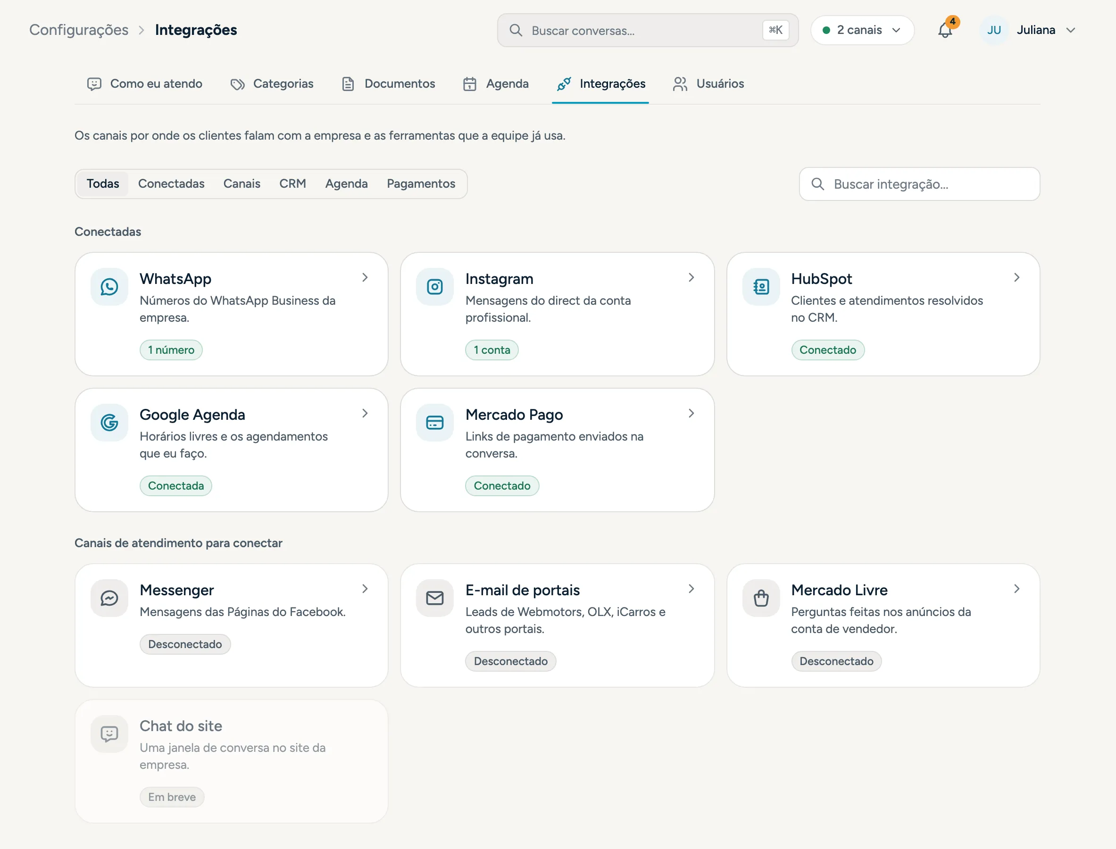Open notifications bell with 4 alerts
Viewport: 1116px width, 849px height.
pyautogui.click(x=945, y=30)
